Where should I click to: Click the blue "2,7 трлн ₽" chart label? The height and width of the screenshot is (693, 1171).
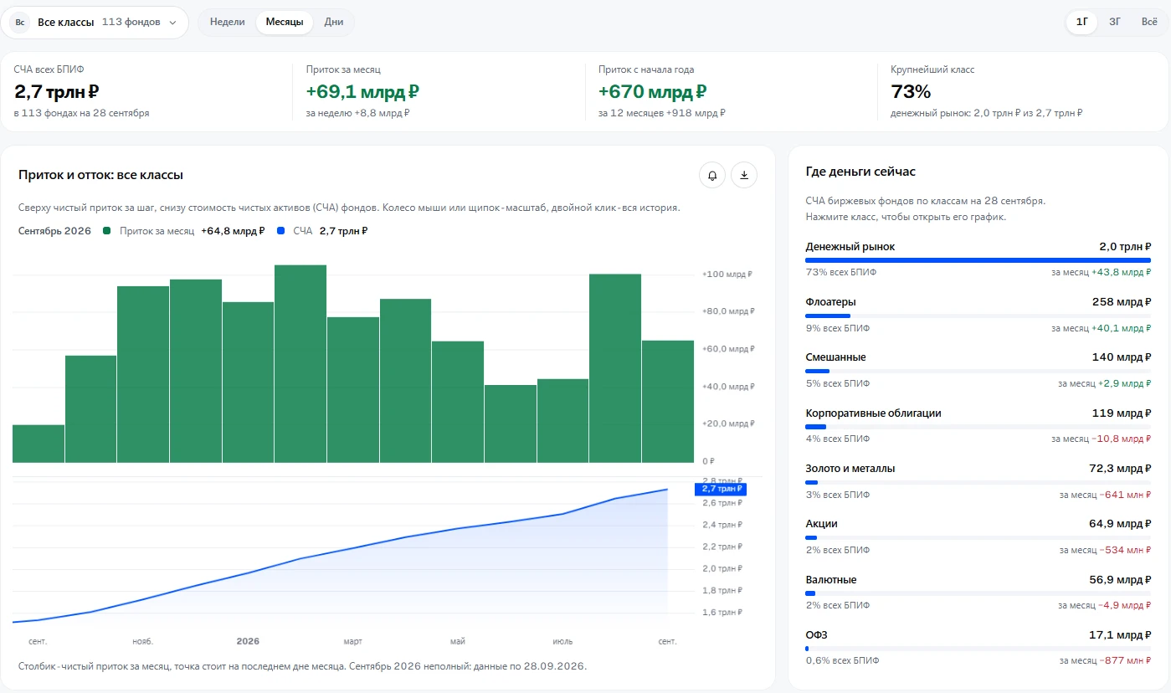[x=720, y=490]
